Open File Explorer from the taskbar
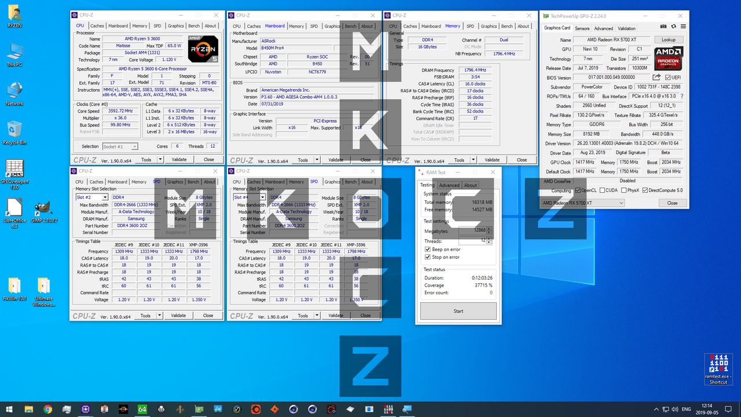This screenshot has height=417, width=741. 30,409
